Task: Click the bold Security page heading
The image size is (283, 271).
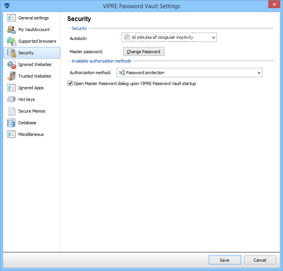Action: [79, 19]
